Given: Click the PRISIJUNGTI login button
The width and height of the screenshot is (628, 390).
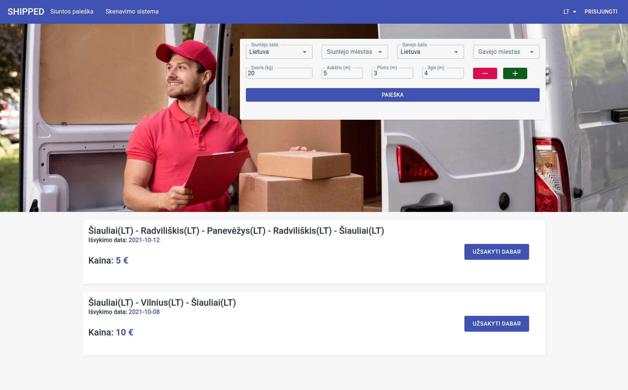Looking at the screenshot, I should click(x=601, y=12).
